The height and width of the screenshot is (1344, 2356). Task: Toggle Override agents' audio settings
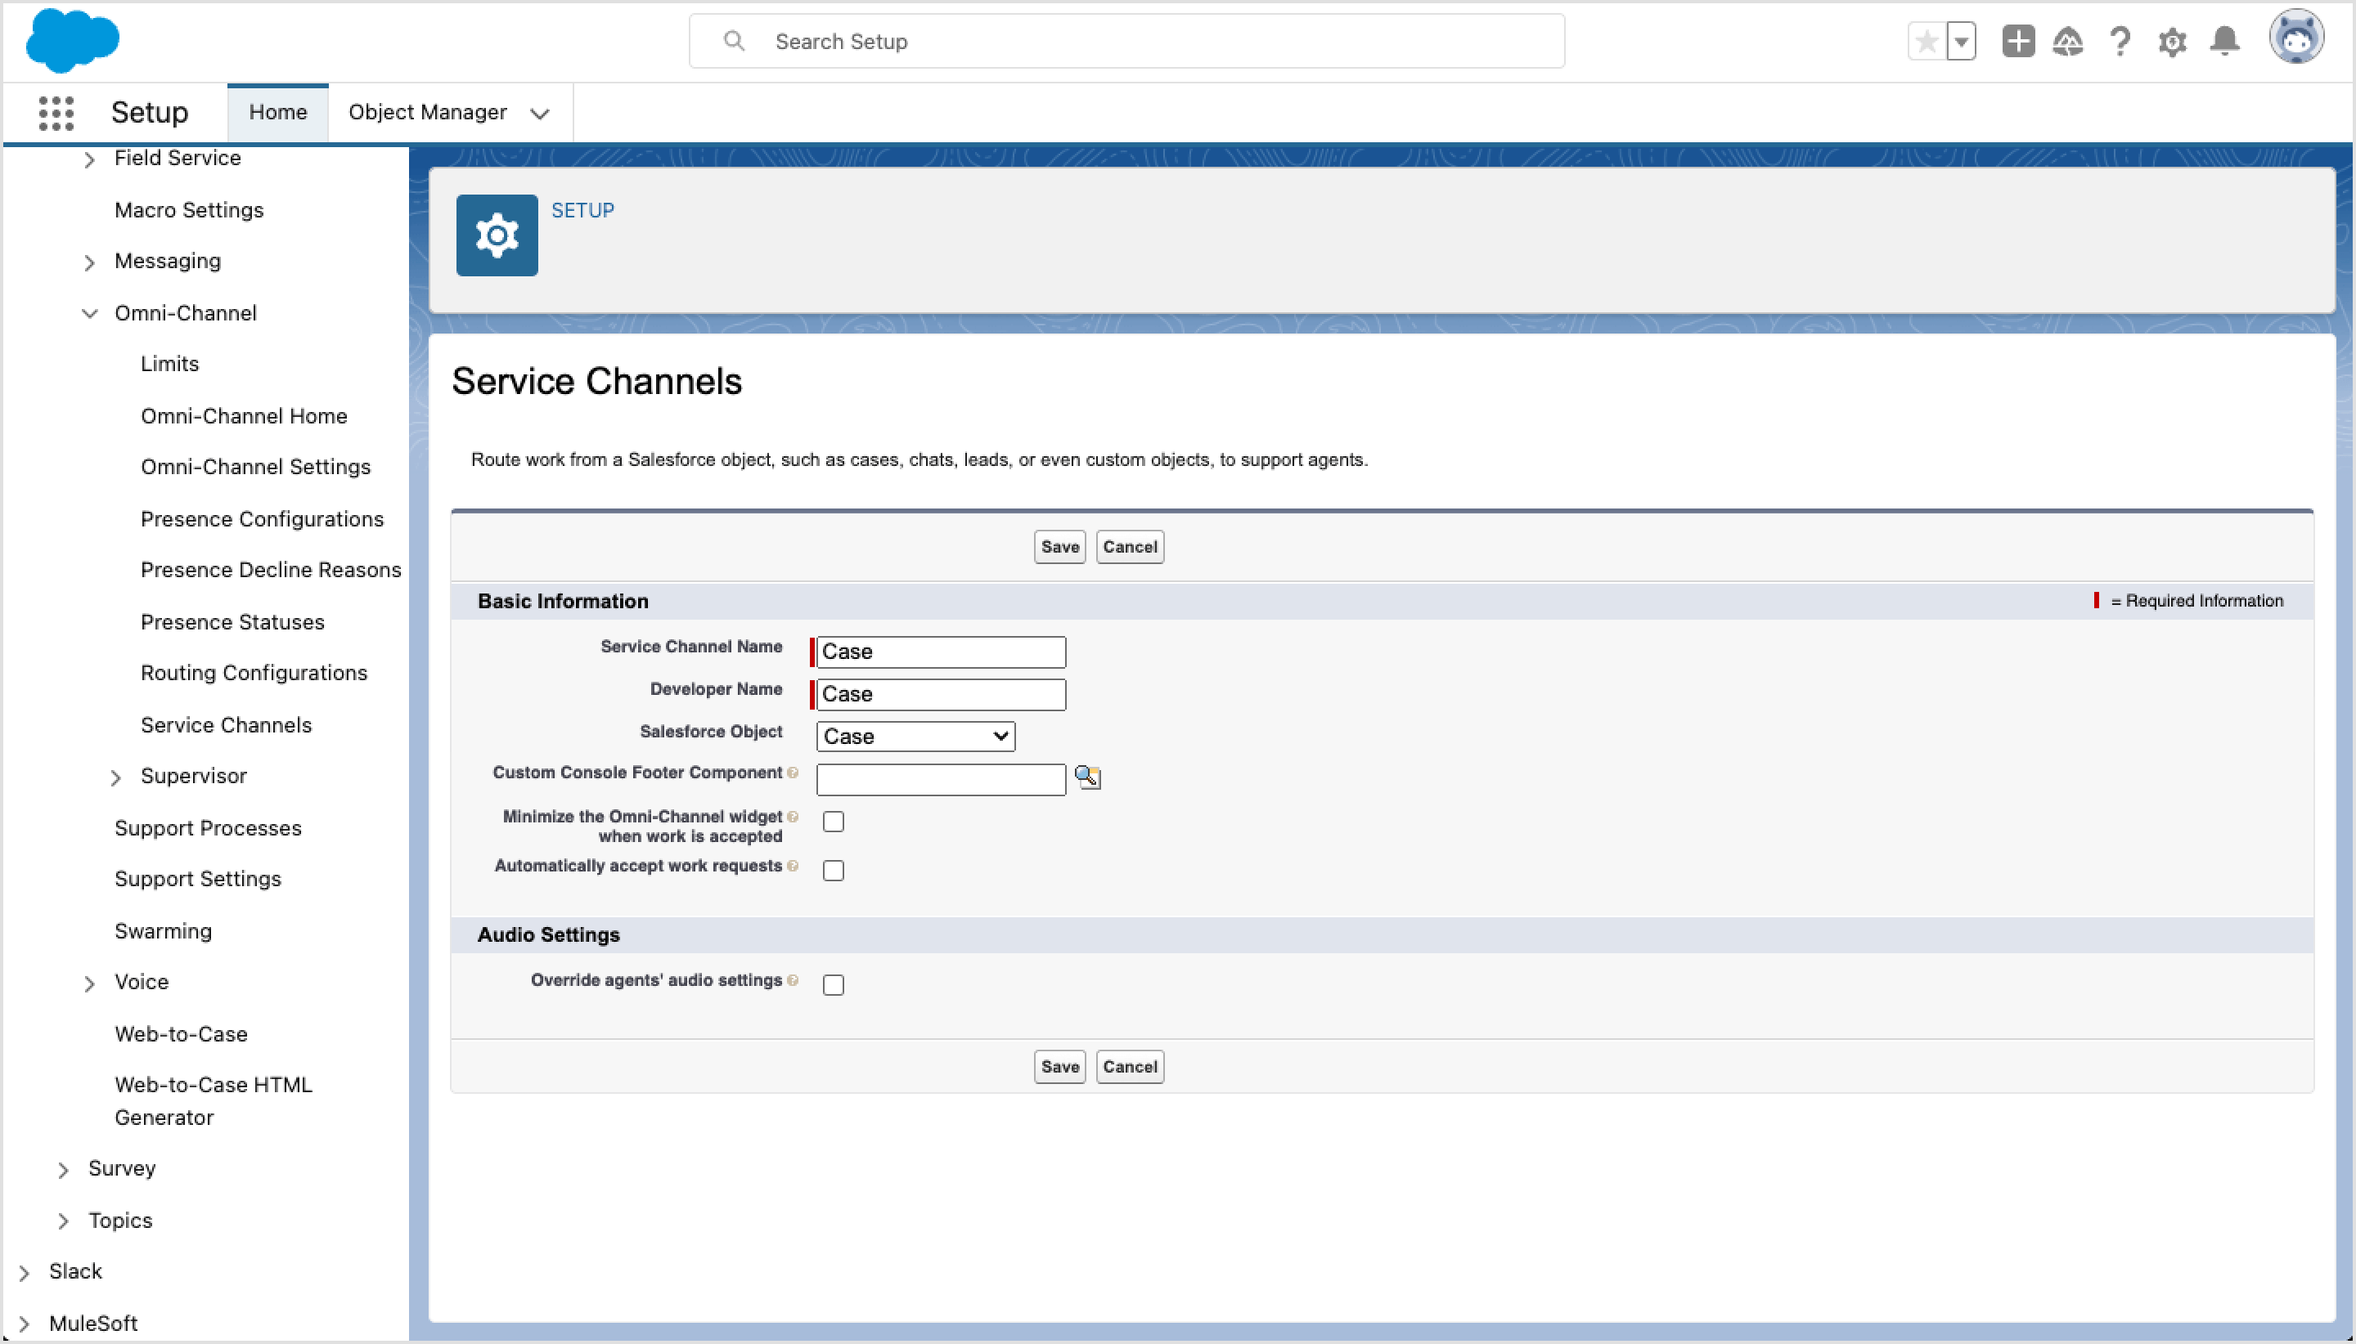point(832,984)
